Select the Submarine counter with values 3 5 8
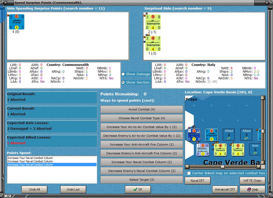273x198 pixels. (x=153, y=22)
